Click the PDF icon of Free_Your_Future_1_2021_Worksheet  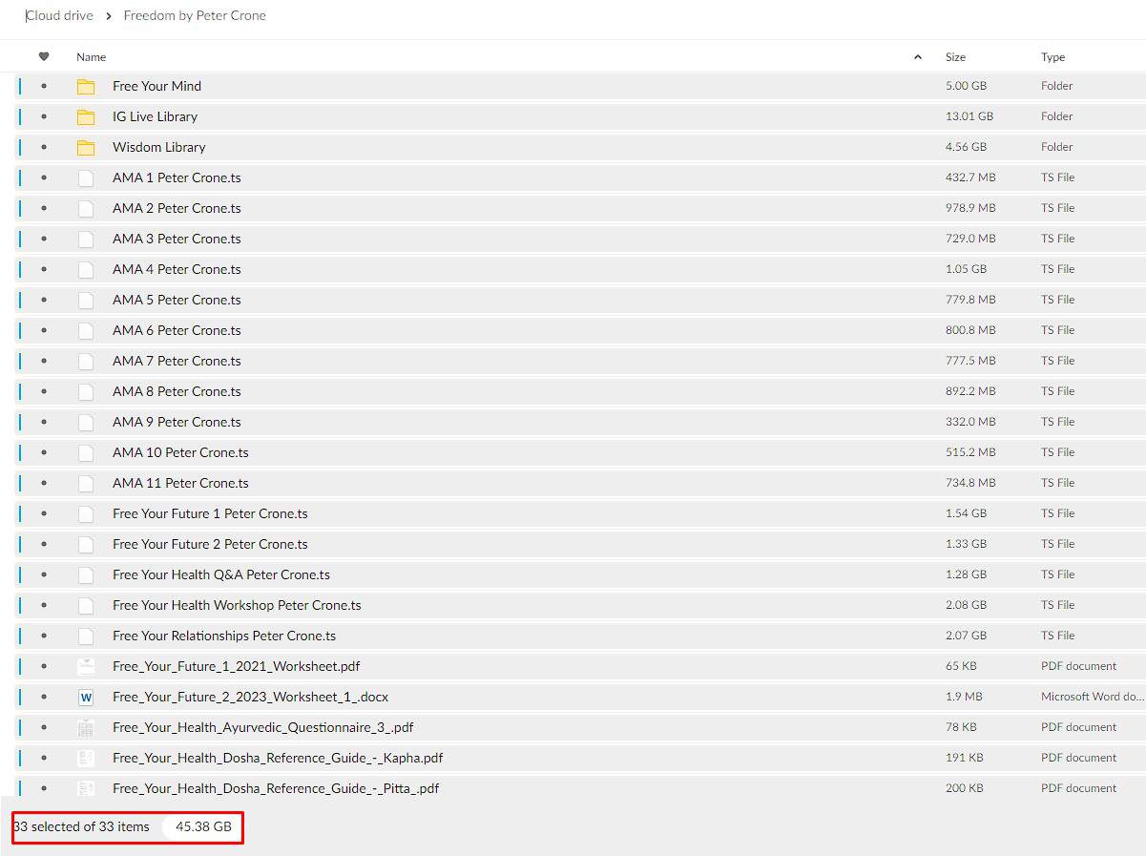86,666
